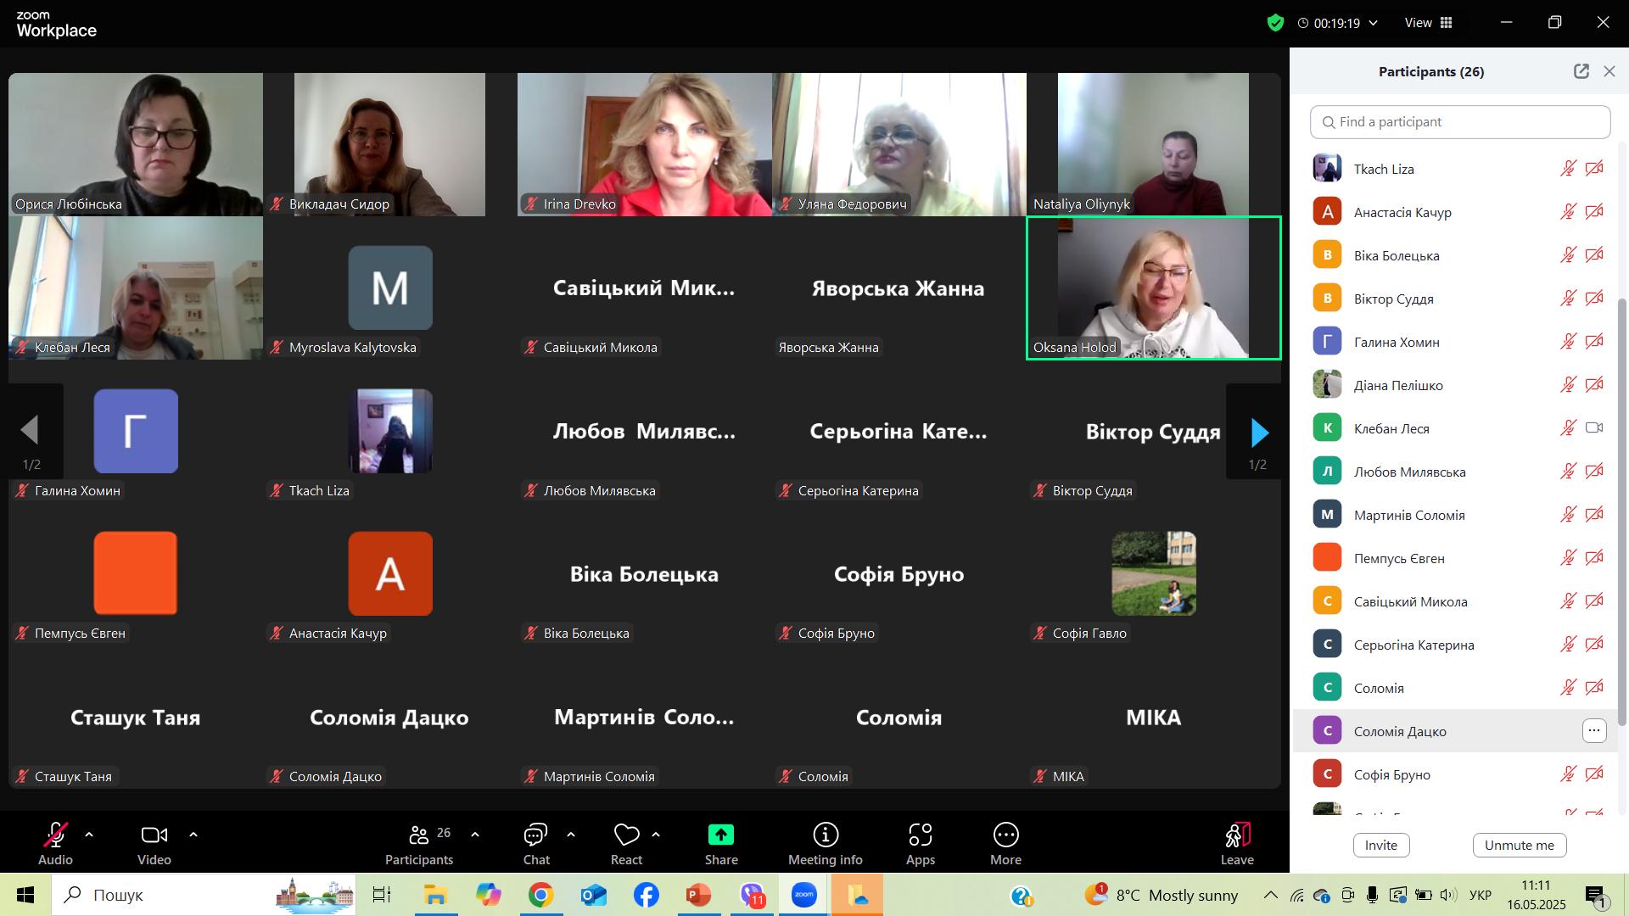Click camera-off icon for Соломія in list
This screenshot has height=916, width=1629.
point(1594,688)
